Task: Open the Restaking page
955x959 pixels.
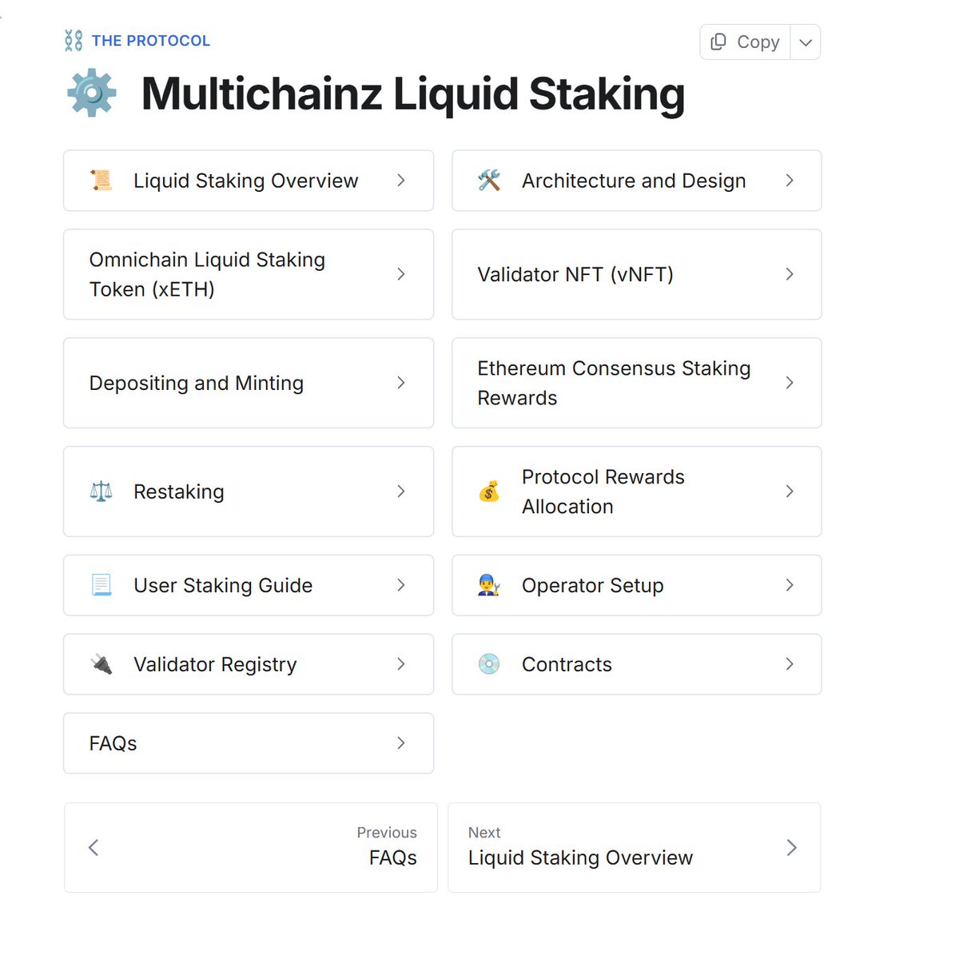Action: (x=249, y=491)
